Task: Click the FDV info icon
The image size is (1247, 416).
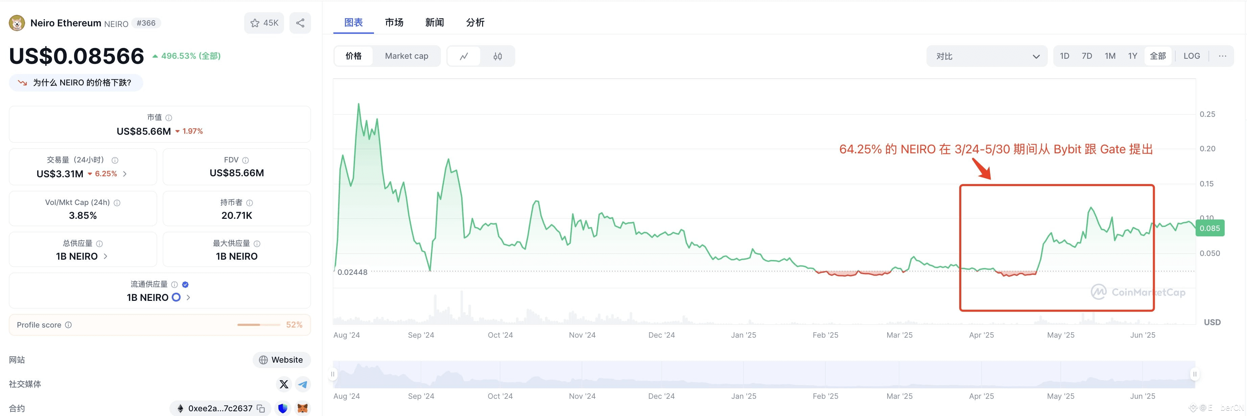Action: (x=245, y=160)
